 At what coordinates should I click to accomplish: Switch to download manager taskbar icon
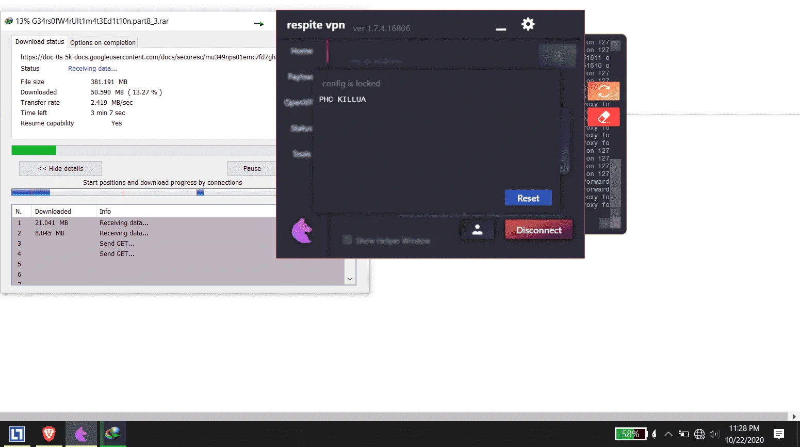[x=113, y=434]
